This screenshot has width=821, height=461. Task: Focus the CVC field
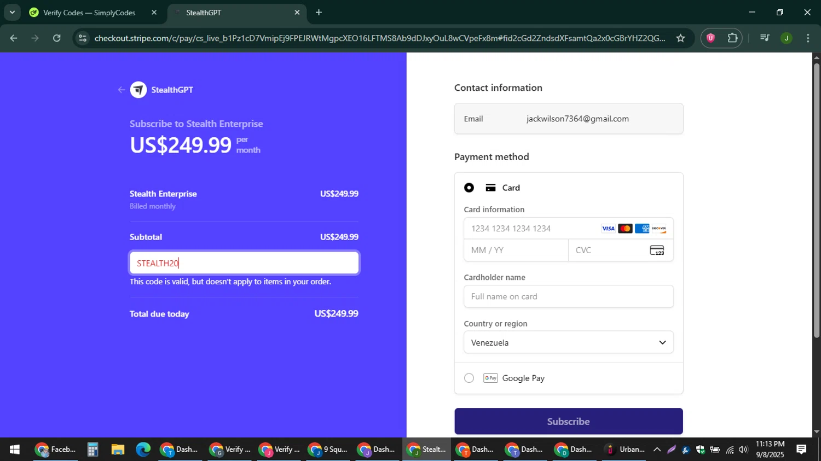point(621,250)
